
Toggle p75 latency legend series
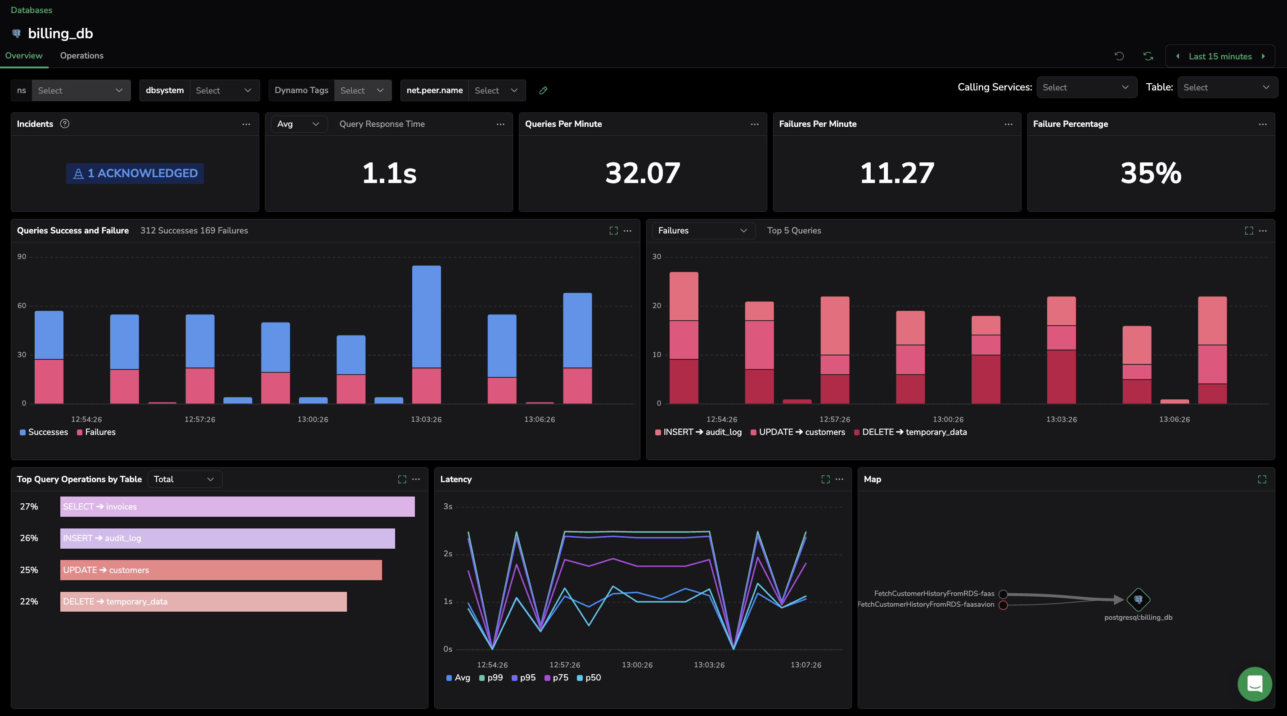tap(557, 678)
